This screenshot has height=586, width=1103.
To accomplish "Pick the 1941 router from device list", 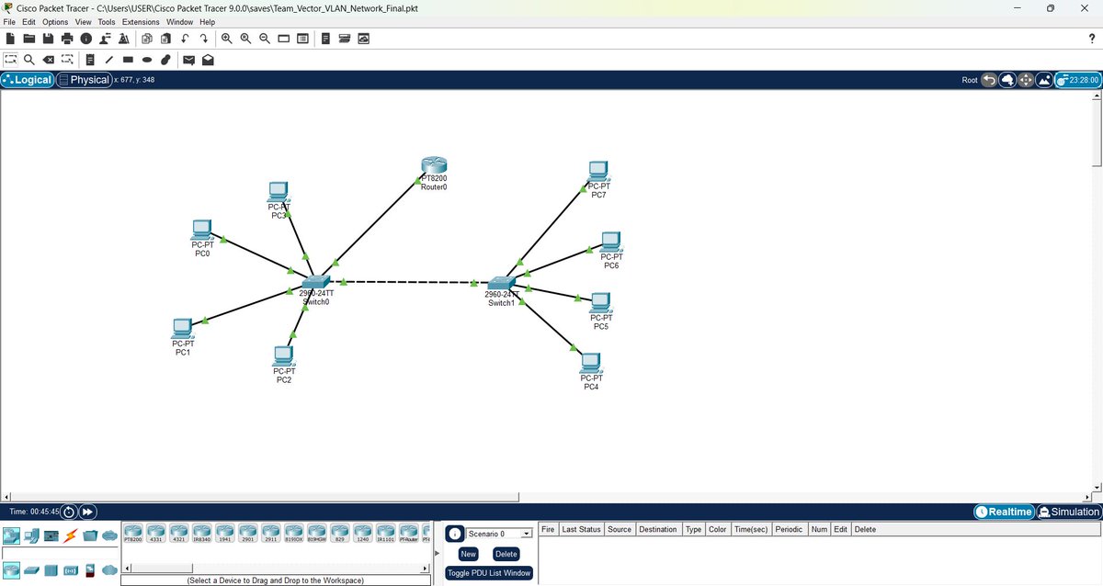I will [x=225, y=534].
